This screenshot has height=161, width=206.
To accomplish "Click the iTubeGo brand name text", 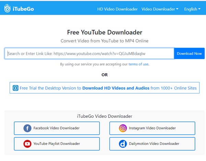I will [23, 9].
